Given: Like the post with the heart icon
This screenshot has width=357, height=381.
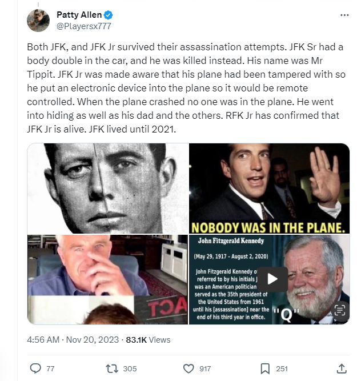Looking at the screenshot, I should [x=188, y=368].
